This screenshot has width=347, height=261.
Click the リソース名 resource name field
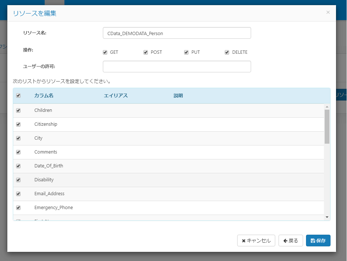[177, 33]
